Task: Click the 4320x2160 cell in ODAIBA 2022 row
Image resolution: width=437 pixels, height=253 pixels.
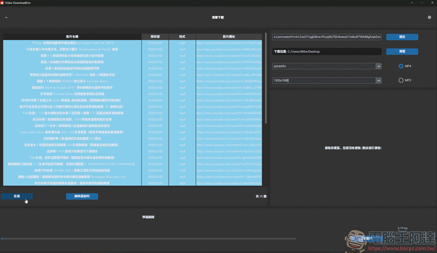Action: [x=155, y=171]
